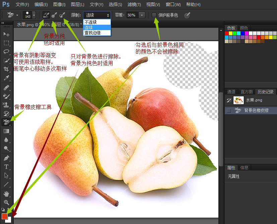Select the Type tool
The height and width of the screenshot is (224, 277).
tap(6, 167)
